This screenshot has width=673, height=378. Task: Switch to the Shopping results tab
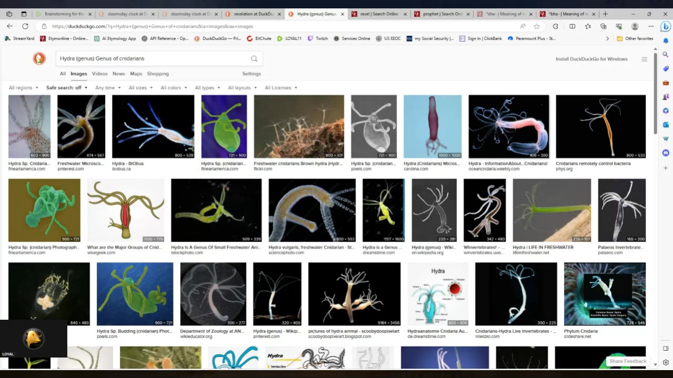click(x=158, y=74)
